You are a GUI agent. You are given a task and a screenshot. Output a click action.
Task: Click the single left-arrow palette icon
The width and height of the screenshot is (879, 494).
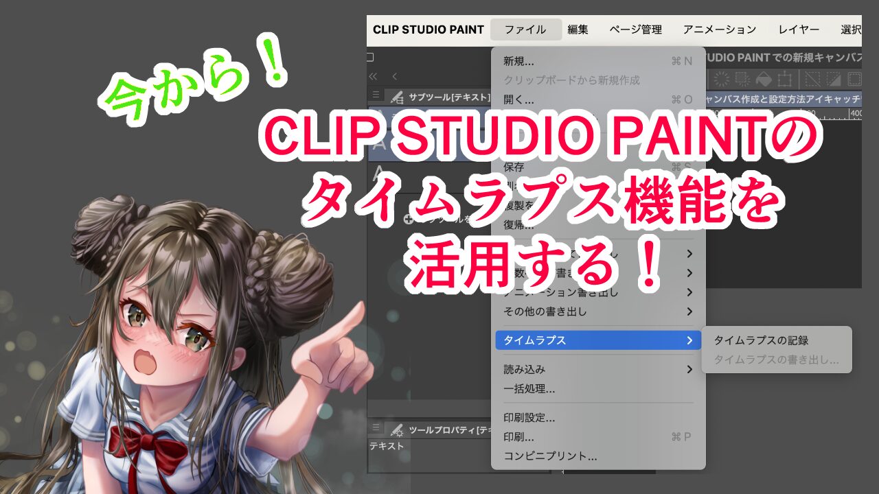[x=395, y=76]
